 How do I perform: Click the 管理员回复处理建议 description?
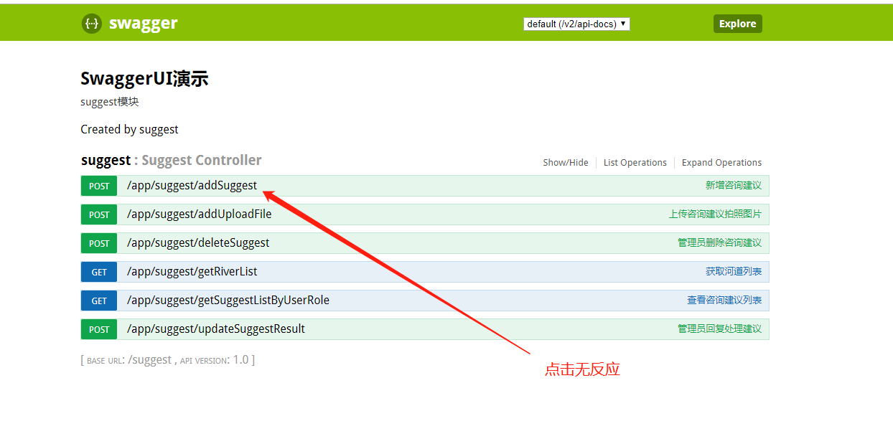pyautogui.click(x=720, y=329)
